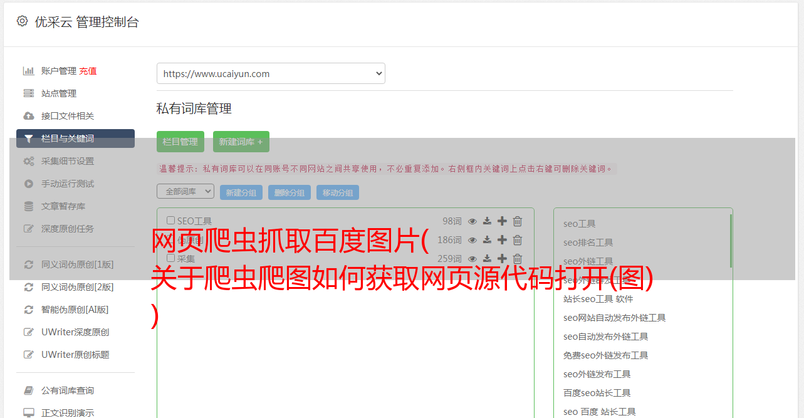
Task: View words in the 采集 library
Action: tap(472, 259)
